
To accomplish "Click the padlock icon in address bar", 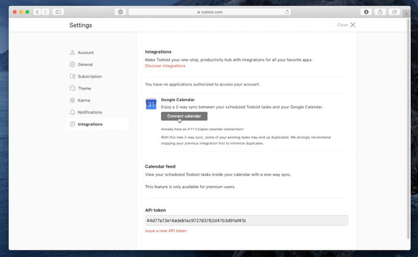I will tap(199, 12).
